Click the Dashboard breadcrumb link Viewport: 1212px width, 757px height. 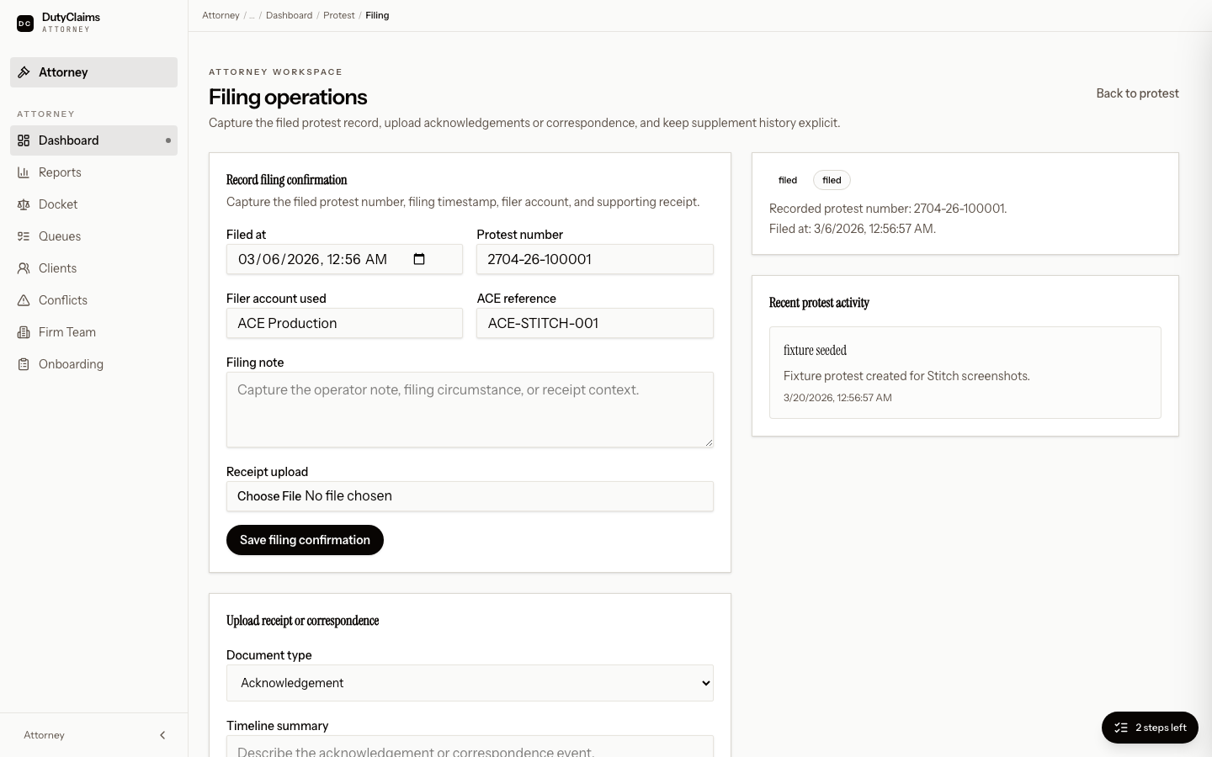(289, 15)
